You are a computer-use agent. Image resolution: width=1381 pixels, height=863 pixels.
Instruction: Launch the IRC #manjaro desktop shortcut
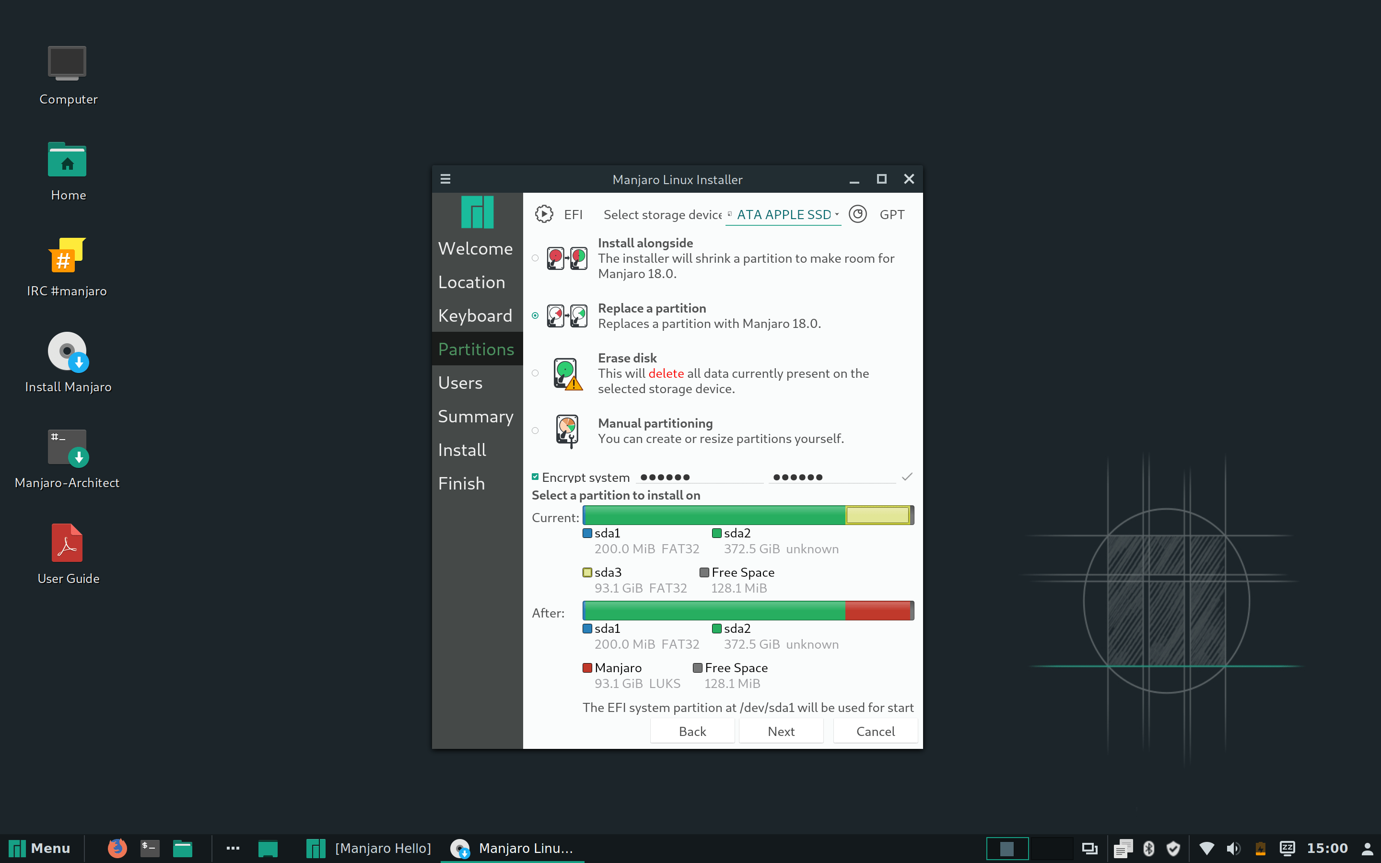point(67,255)
